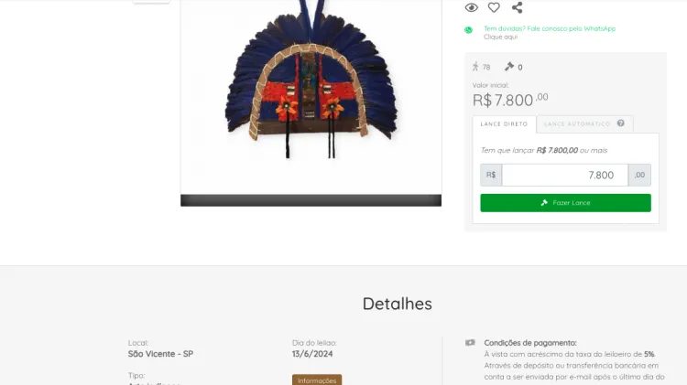Click the gavel bids counter icon

(508, 67)
